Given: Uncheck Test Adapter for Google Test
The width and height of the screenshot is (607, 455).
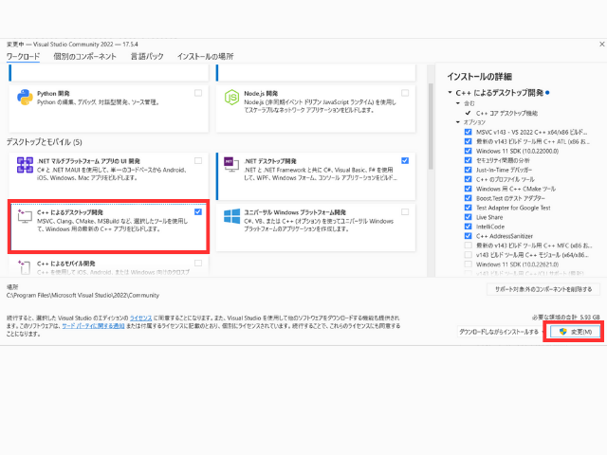Looking at the screenshot, I should tap(468, 208).
